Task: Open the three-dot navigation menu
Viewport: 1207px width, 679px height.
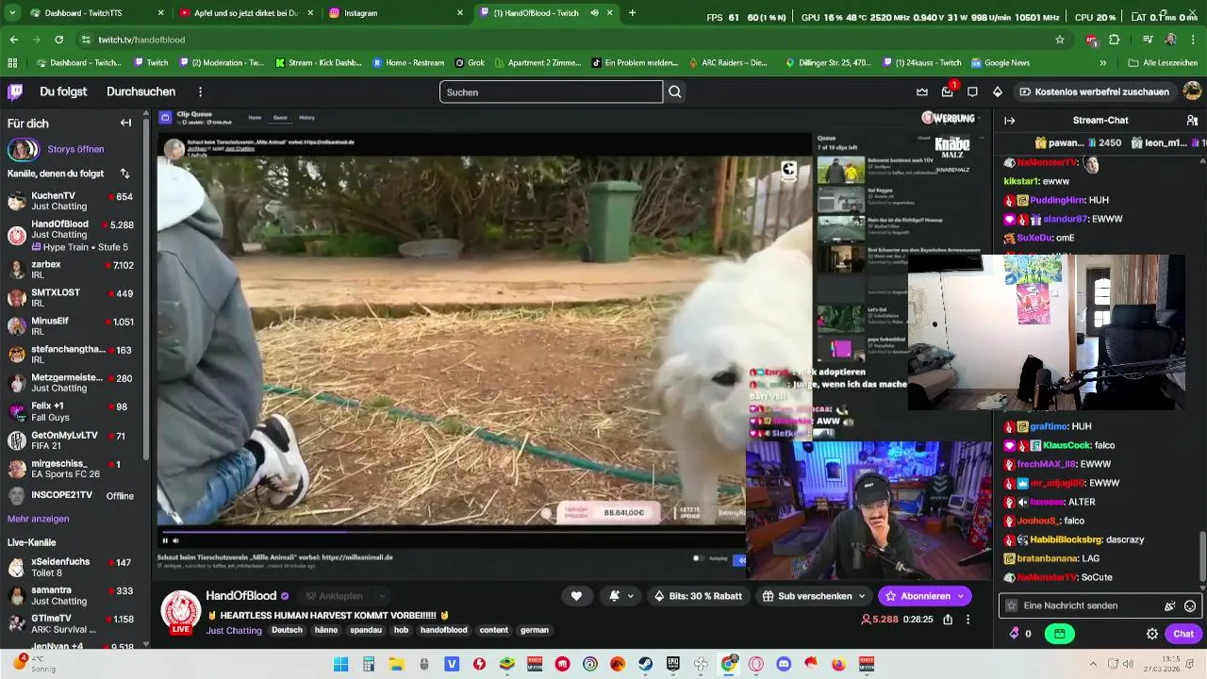Action: [200, 91]
